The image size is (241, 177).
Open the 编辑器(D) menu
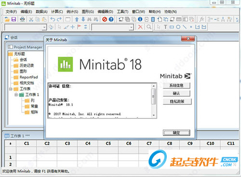tap(106, 12)
